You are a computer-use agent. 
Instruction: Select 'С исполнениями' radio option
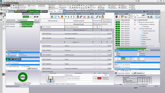18,56
